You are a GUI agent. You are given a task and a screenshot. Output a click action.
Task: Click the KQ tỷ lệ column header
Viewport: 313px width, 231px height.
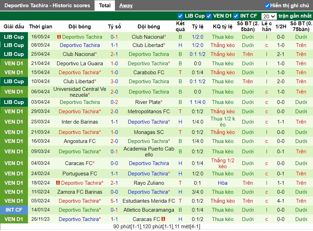[223, 27]
